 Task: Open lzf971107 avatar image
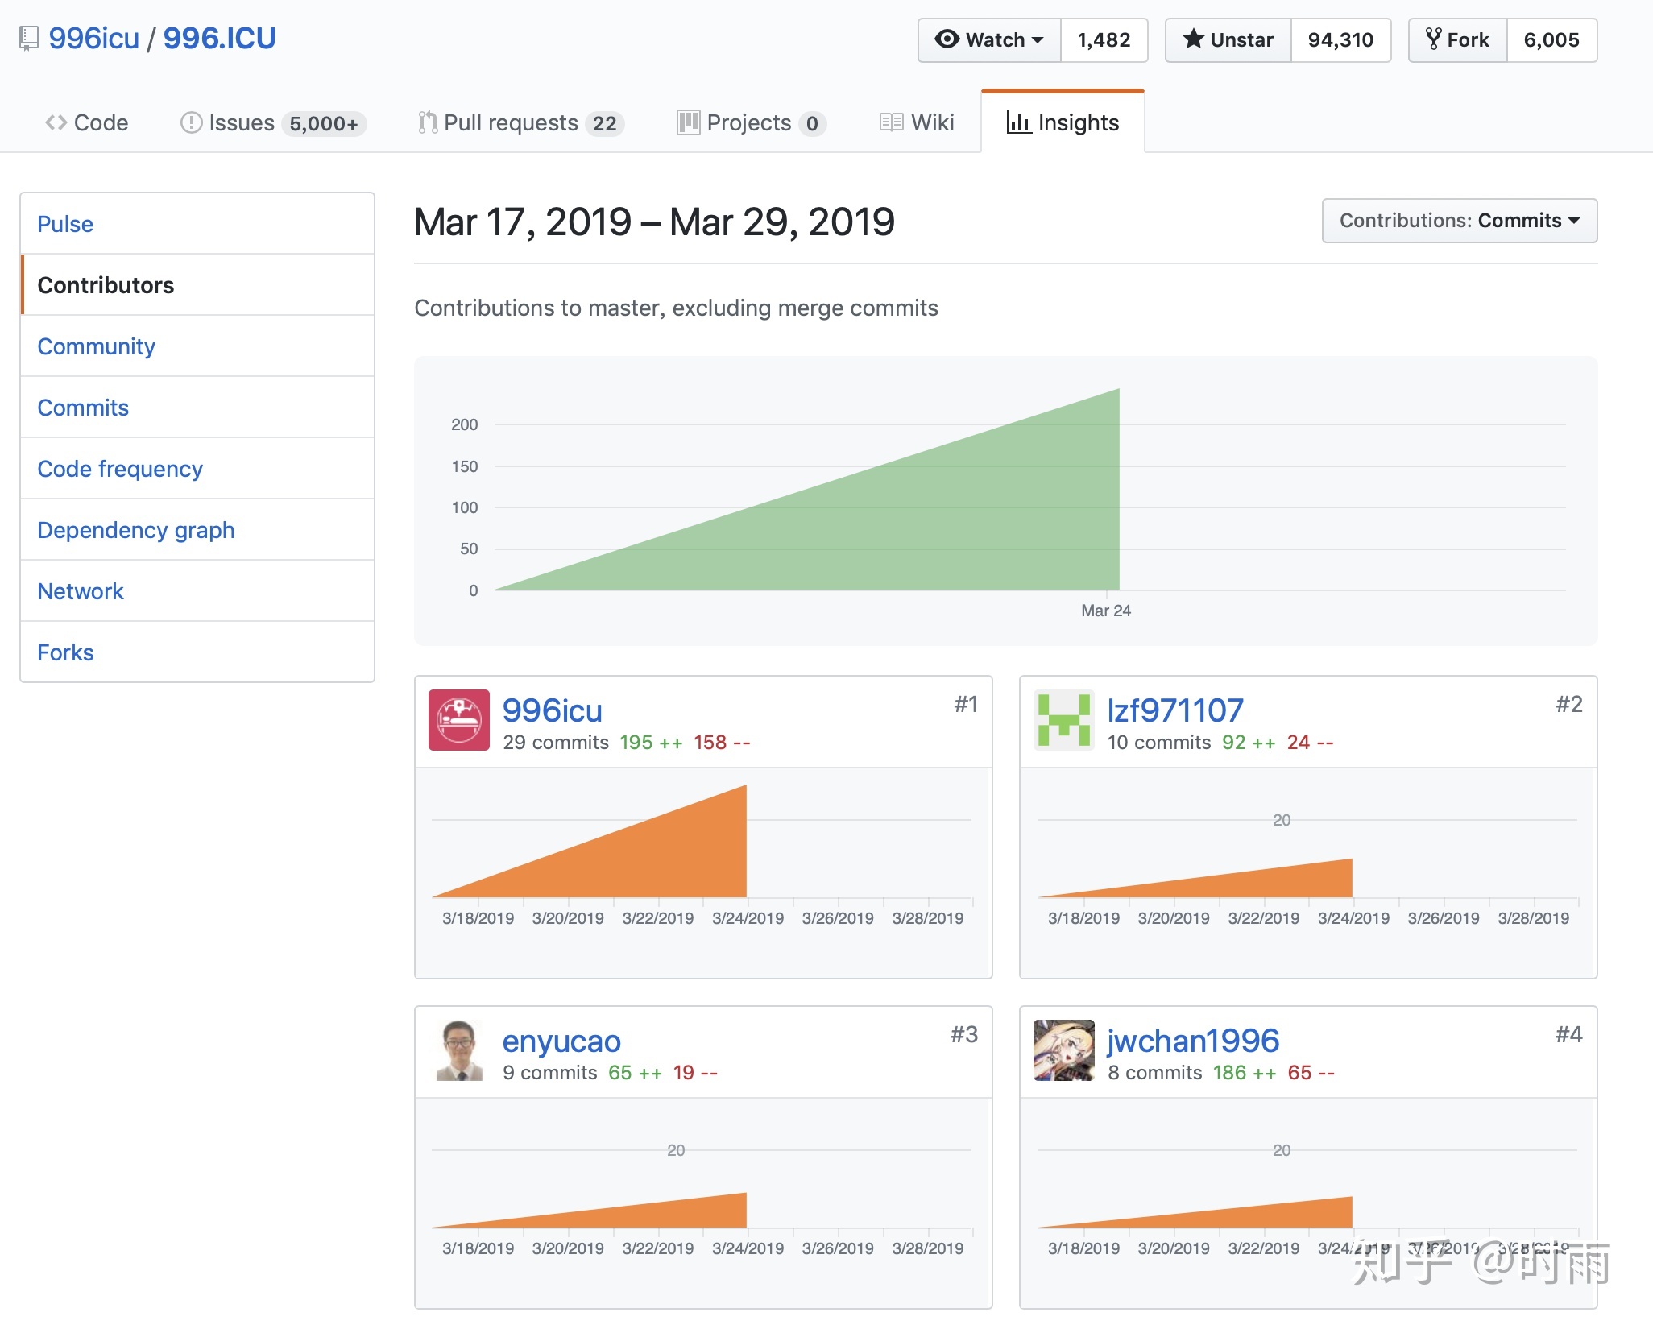click(x=1064, y=720)
